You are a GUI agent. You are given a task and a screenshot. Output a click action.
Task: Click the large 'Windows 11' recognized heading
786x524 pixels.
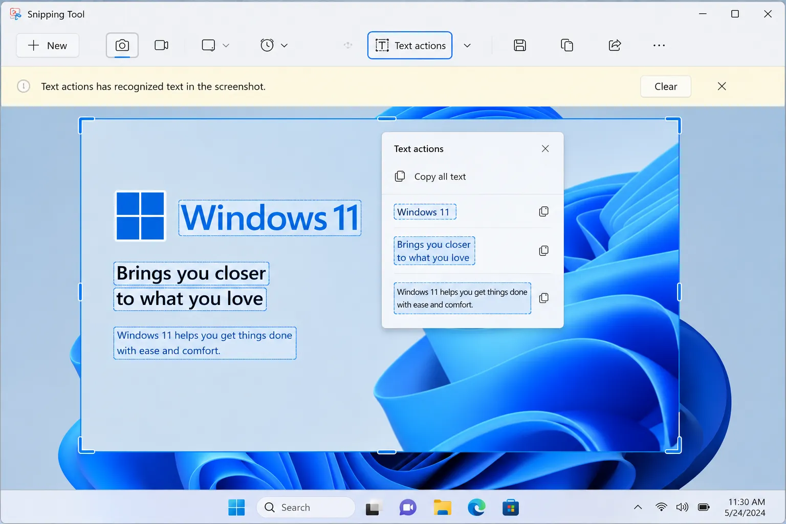point(270,218)
